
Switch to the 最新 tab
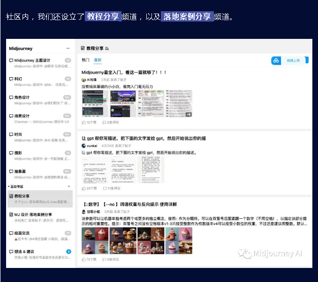click(x=98, y=60)
